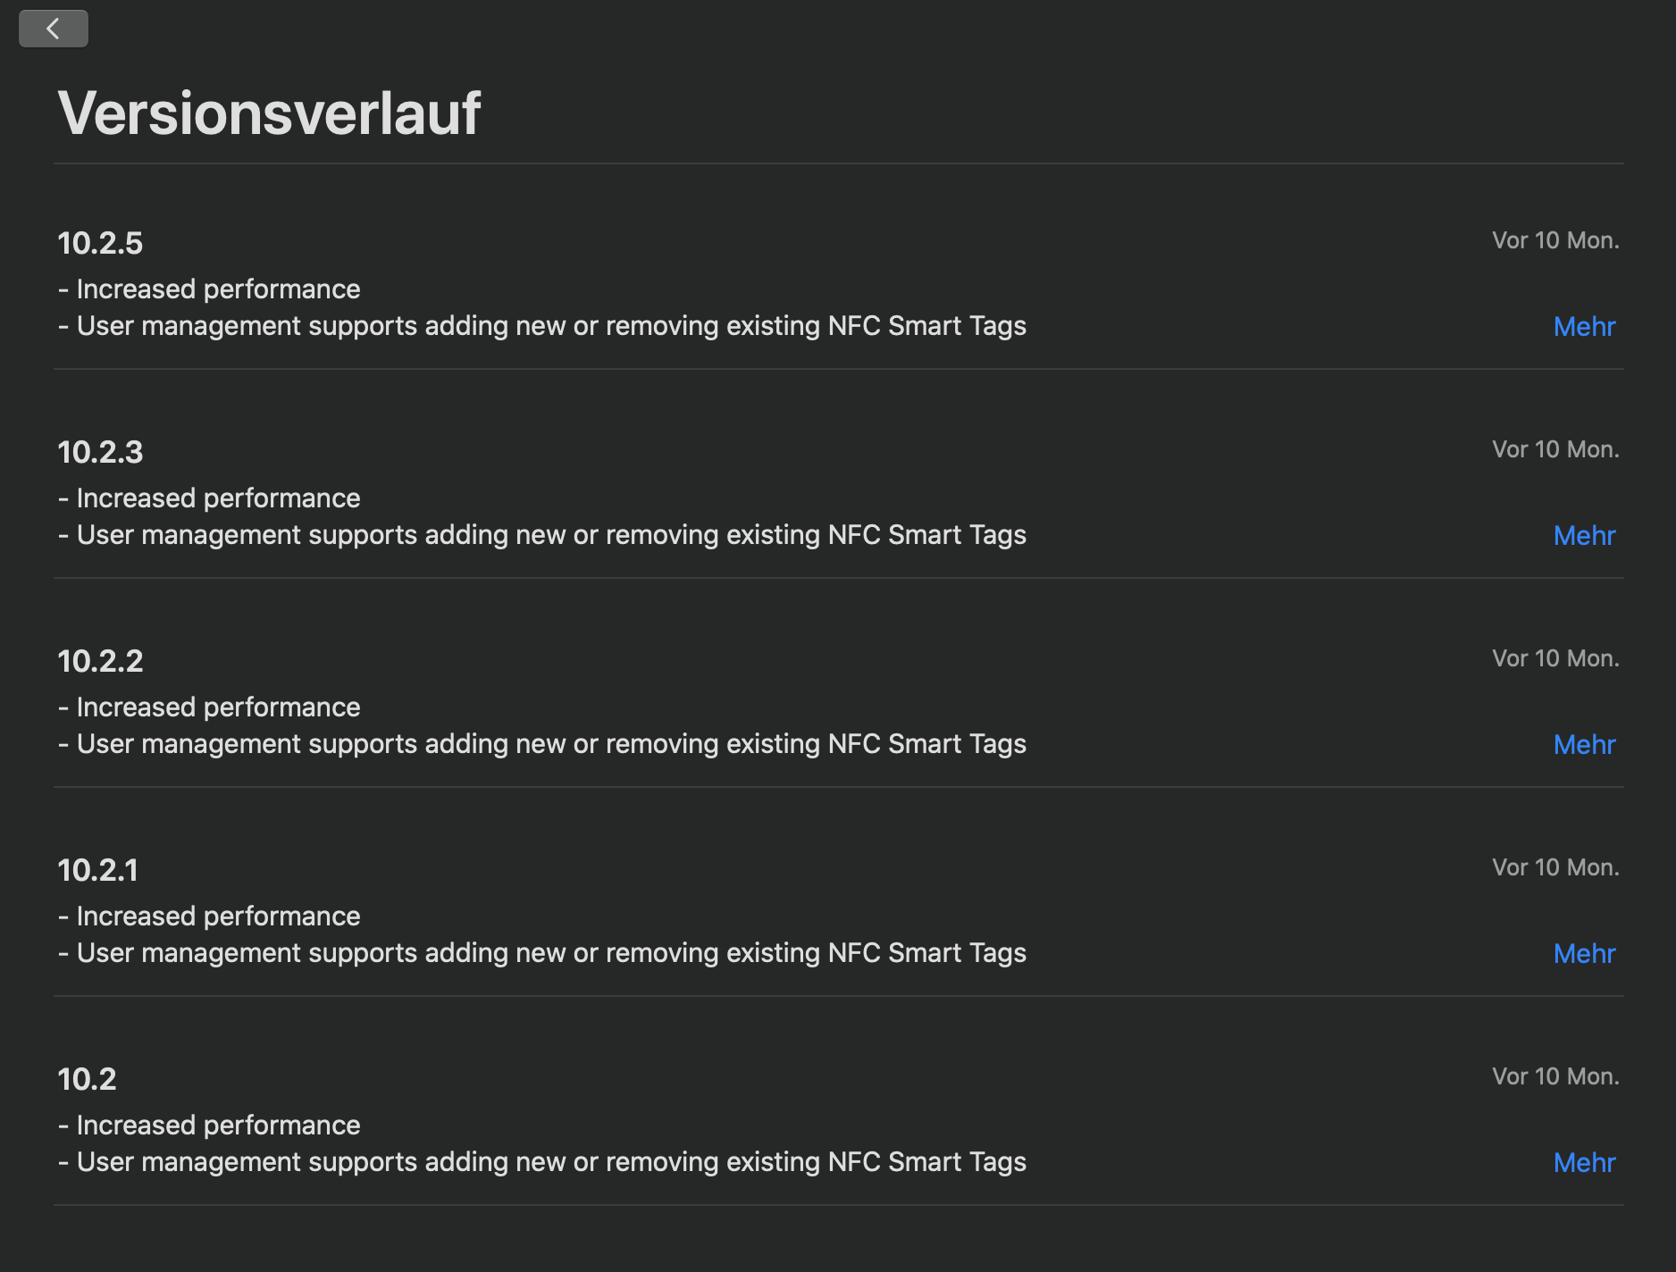Click the 10.2.3 version heading
The width and height of the screenshot is (1676, 1272).
(100, 452)
